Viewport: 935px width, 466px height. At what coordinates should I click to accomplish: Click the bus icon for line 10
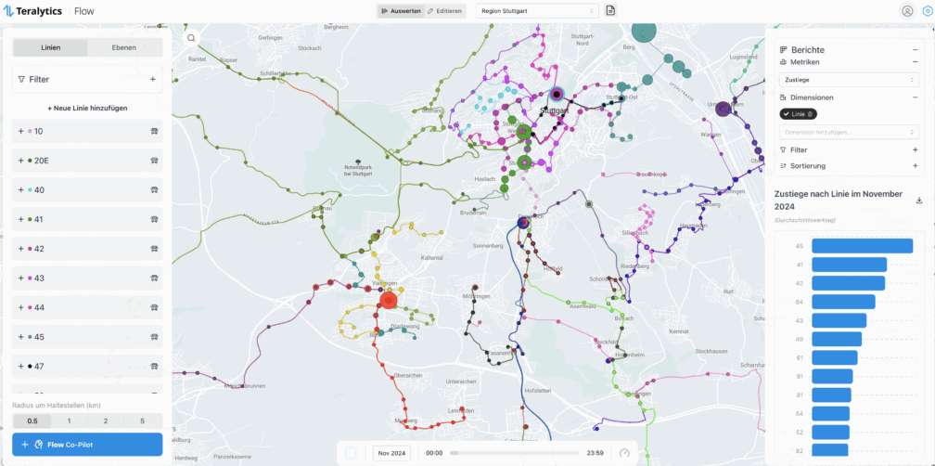pyautogui.click(x=153, y=131)
